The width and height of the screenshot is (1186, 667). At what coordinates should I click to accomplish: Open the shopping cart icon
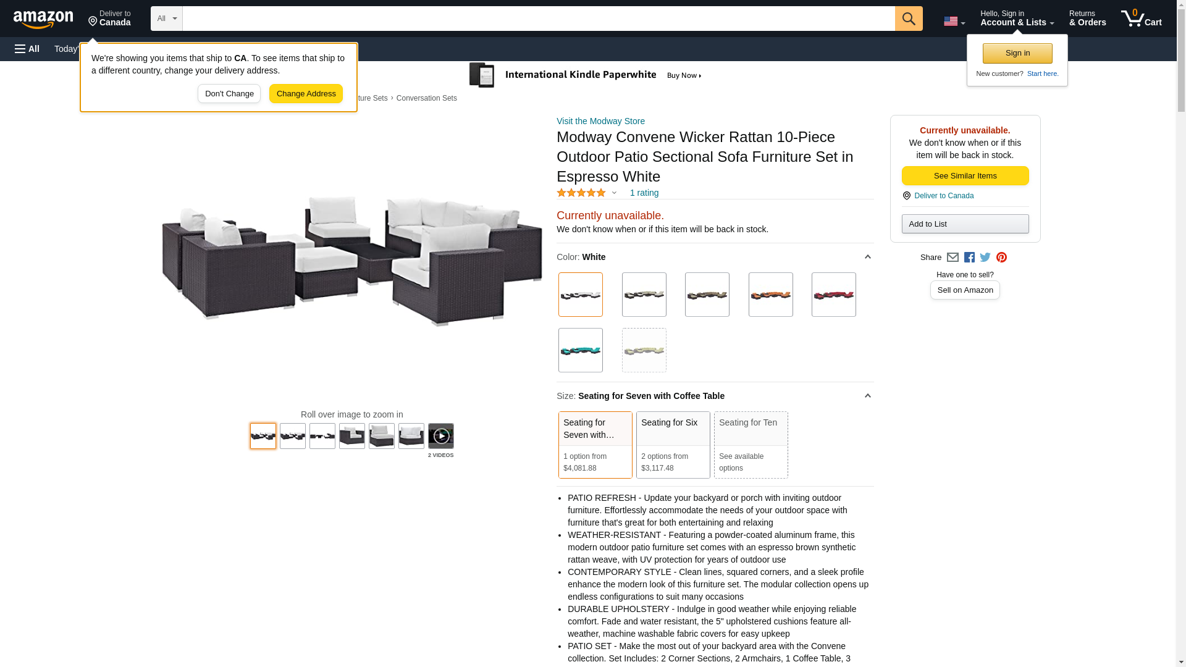pyautogui.click(x=1142, y=19)
